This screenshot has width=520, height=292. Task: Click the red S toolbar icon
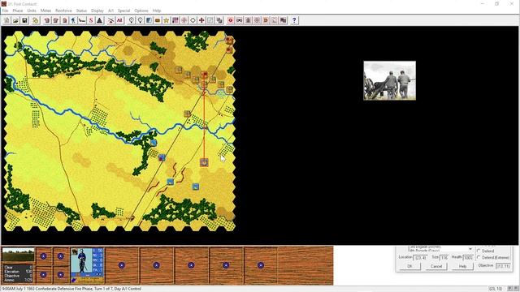[91, 20]
